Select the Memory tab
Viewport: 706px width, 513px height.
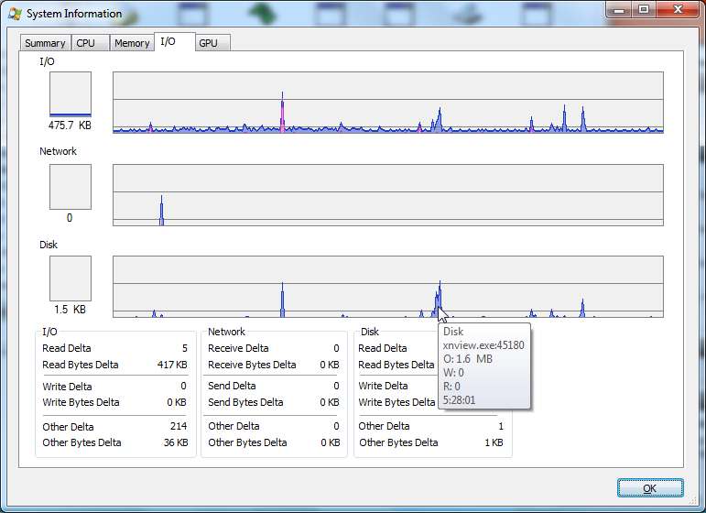pyautogui.click(x=132, y=43)
